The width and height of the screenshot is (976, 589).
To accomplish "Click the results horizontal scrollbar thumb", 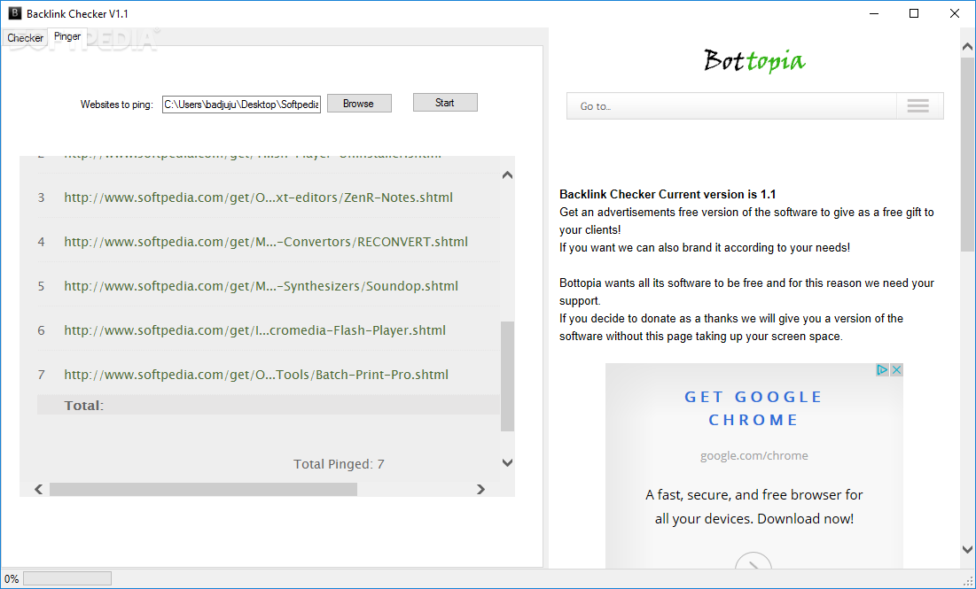I will (204, 490).
